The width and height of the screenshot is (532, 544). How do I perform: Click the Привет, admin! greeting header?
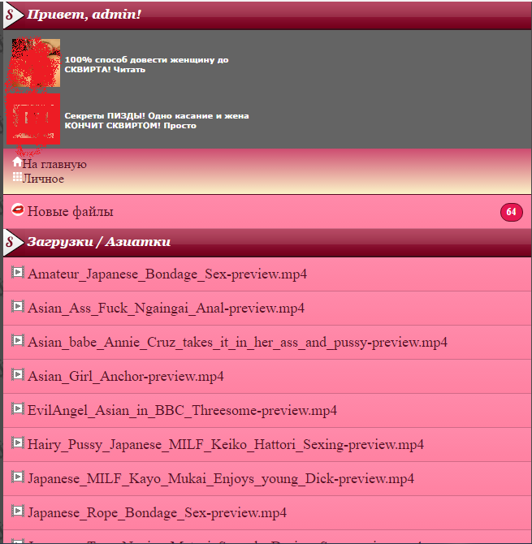coord(84,15)
